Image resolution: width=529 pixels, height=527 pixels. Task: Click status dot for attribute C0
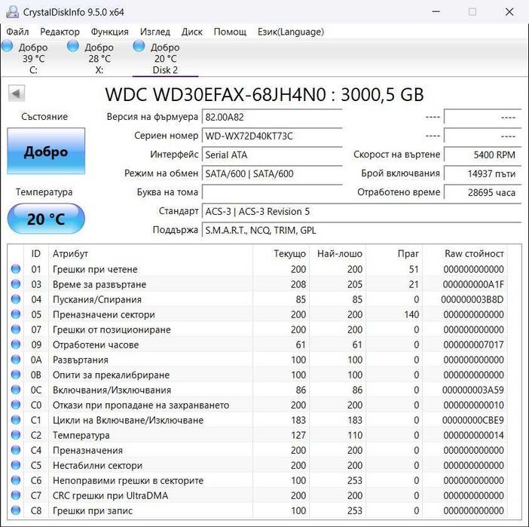[16, 405]
